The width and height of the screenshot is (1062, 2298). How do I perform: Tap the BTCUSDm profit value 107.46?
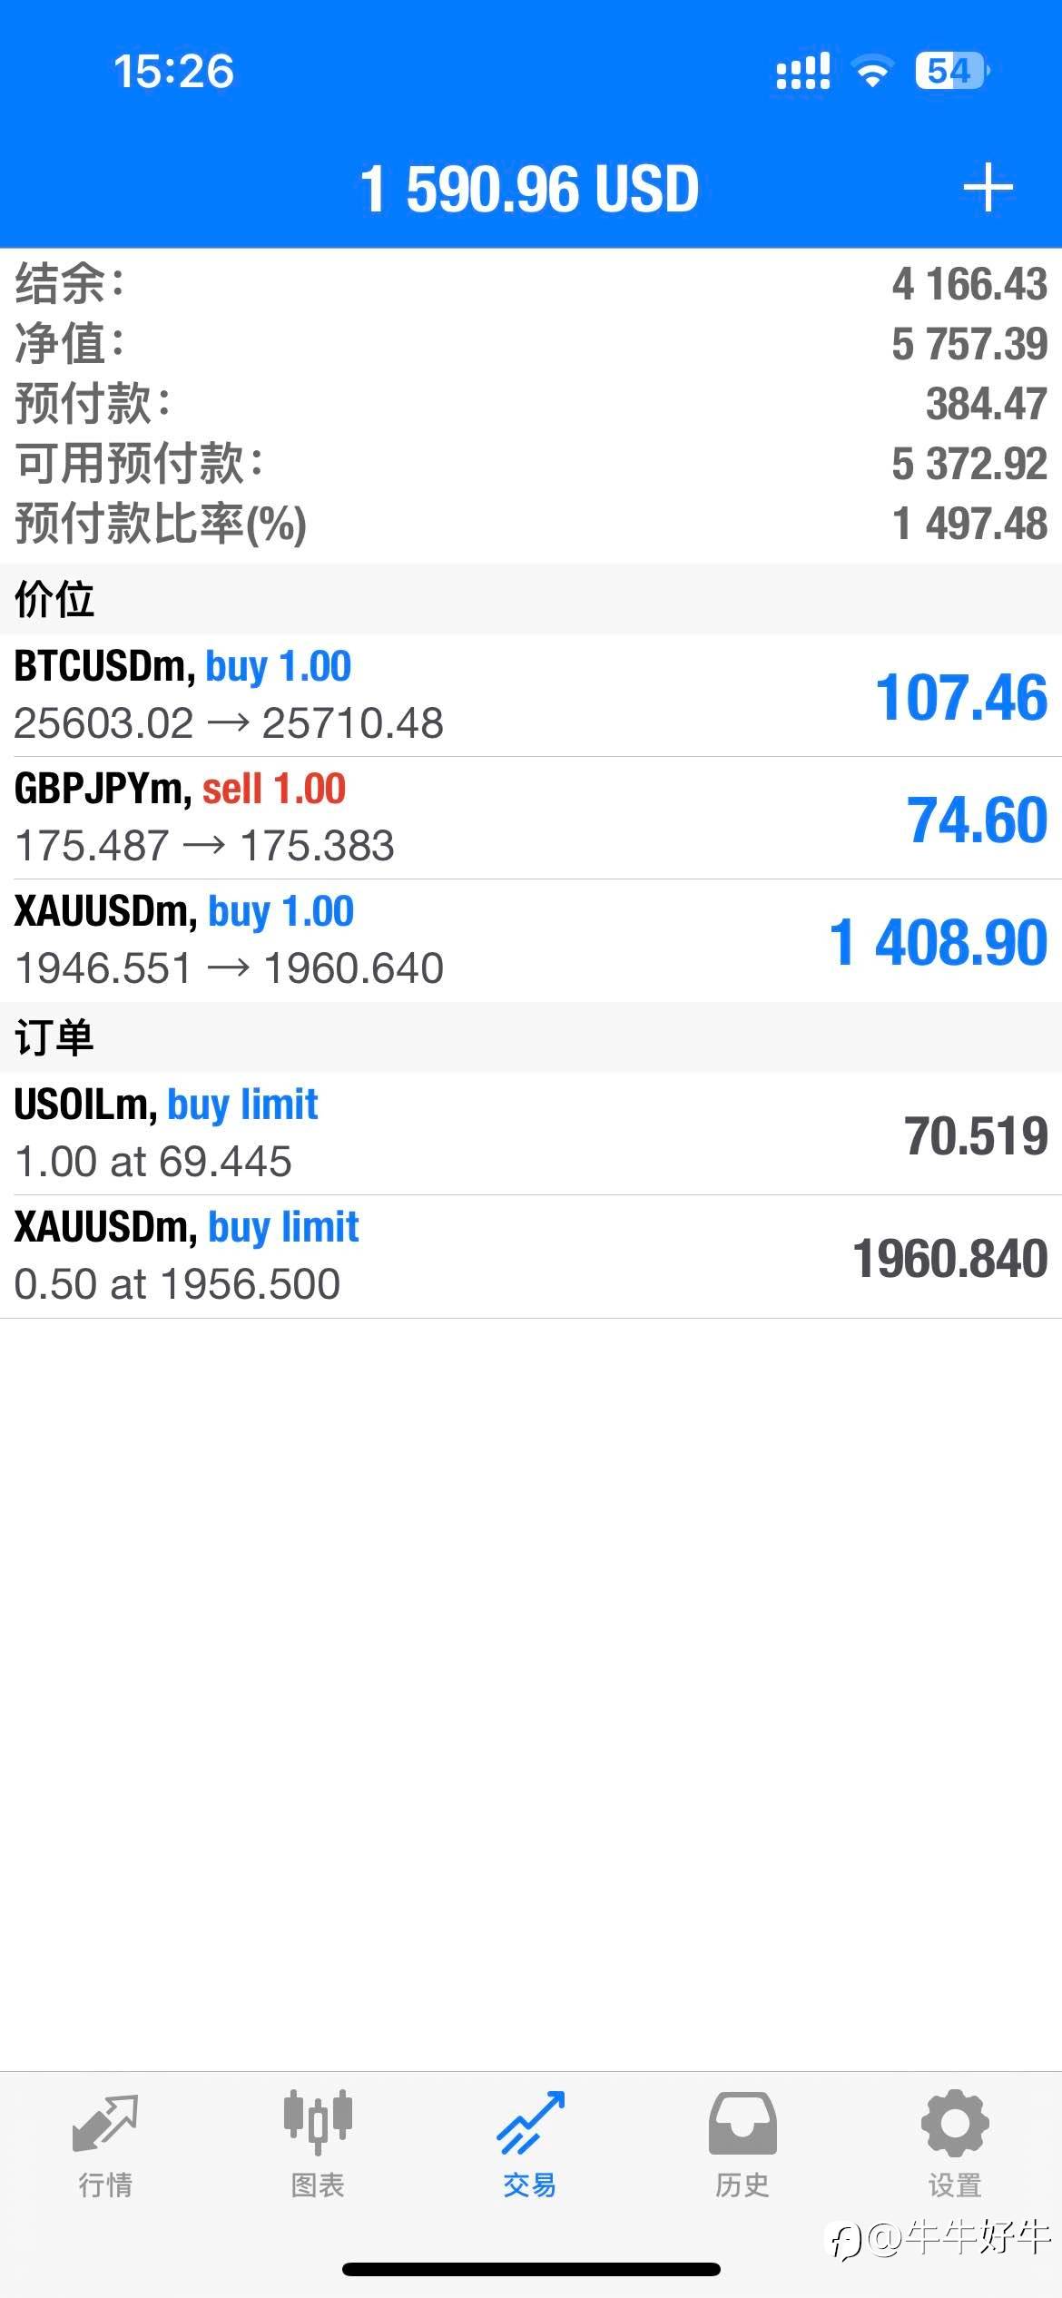coord(961,697)
